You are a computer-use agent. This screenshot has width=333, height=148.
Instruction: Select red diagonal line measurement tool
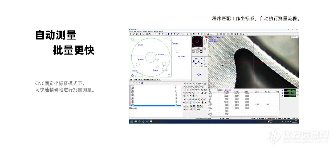click(184, 87)
